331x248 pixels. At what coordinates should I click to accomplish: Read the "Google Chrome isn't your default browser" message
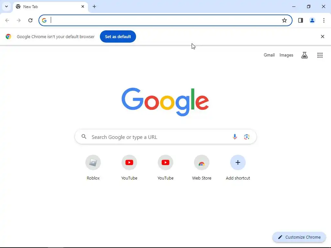click(x=56, y=37)
